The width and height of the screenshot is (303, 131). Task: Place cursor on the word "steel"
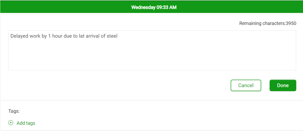pyautogui.click(x=112, y=36)
